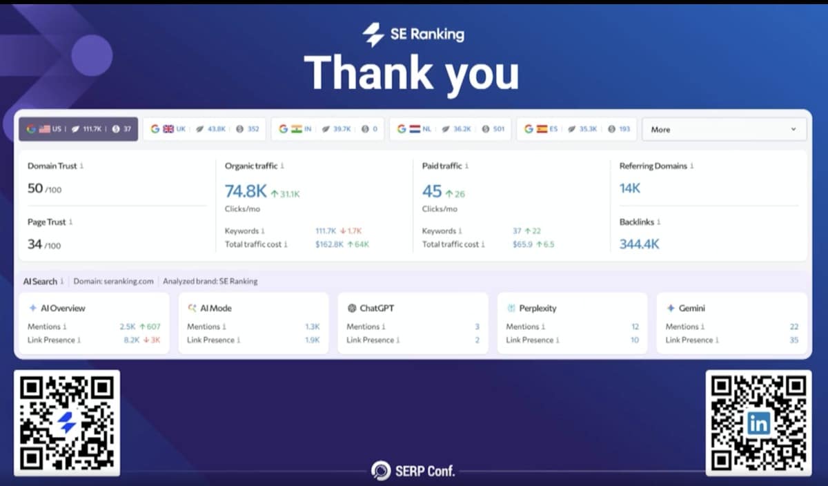Switch to the Google NL region tab
Screen dimensions: 828x486
pyautogui.click(x=450, y=129)
